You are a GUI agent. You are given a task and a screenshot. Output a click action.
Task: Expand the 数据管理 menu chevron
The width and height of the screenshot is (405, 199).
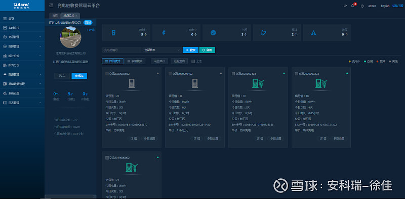40,74
